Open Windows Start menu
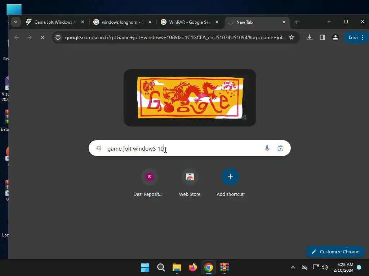Viewport: 369px width, 276px height. pos(145,267)
